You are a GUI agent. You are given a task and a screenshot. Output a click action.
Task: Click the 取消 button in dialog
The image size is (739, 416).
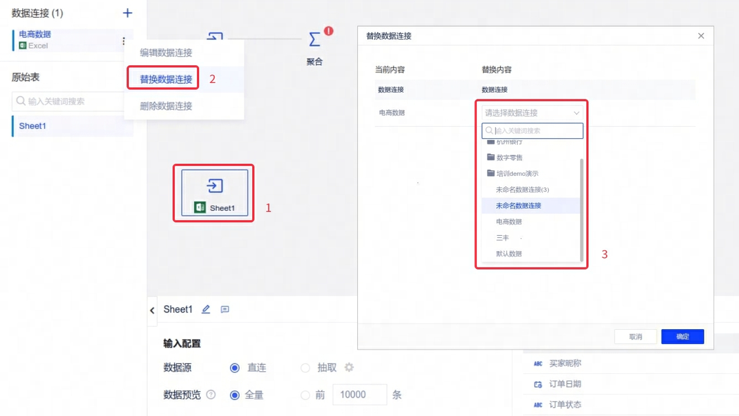(636, 336)
